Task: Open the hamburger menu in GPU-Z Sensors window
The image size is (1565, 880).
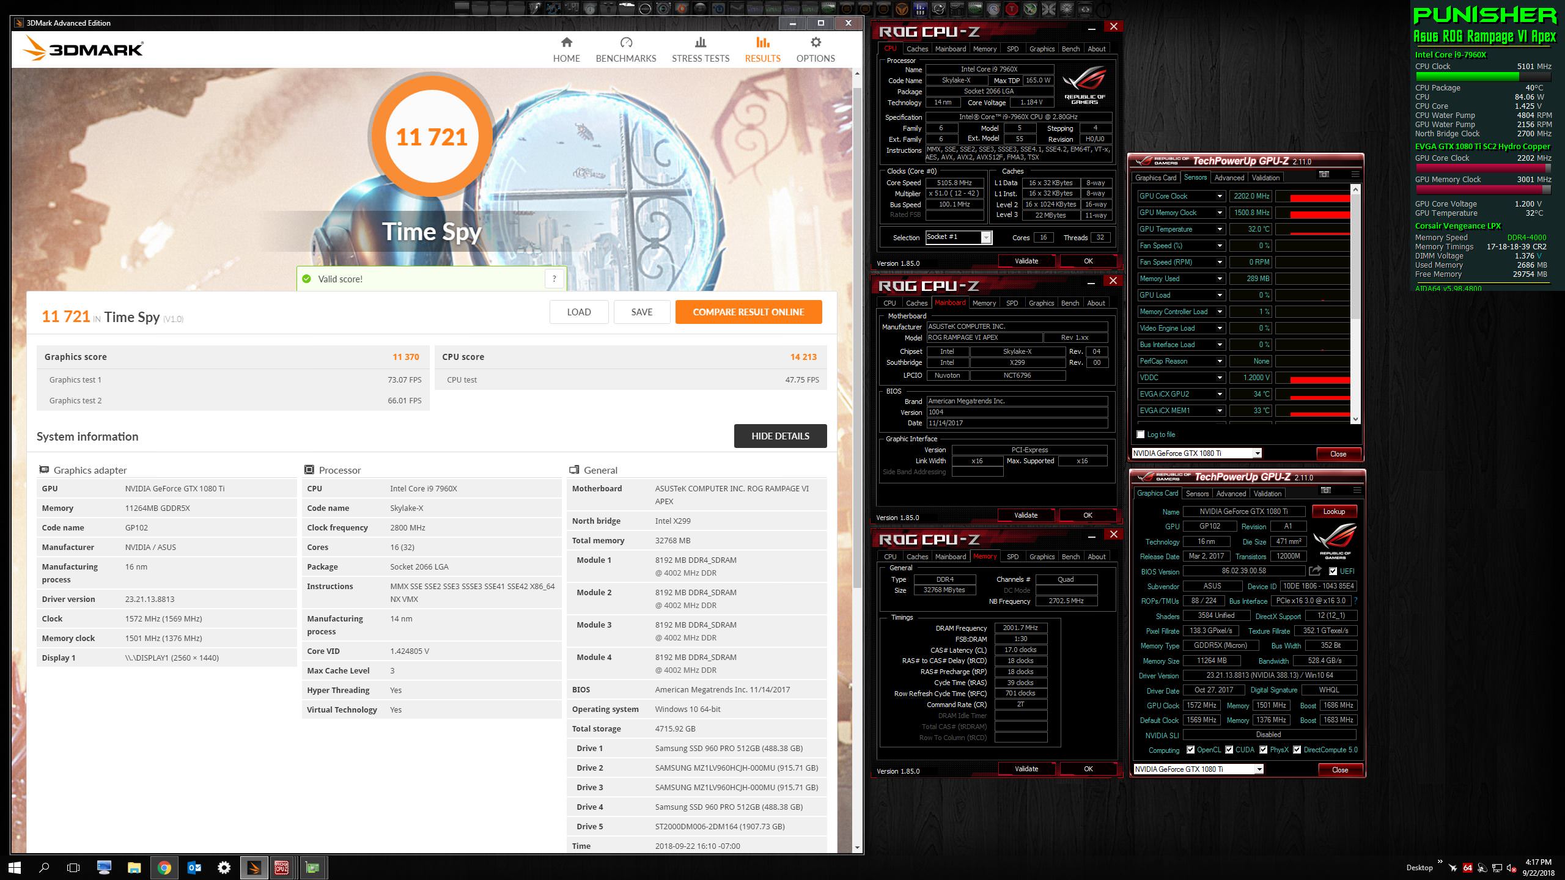Action: (x=1355, y=175)
